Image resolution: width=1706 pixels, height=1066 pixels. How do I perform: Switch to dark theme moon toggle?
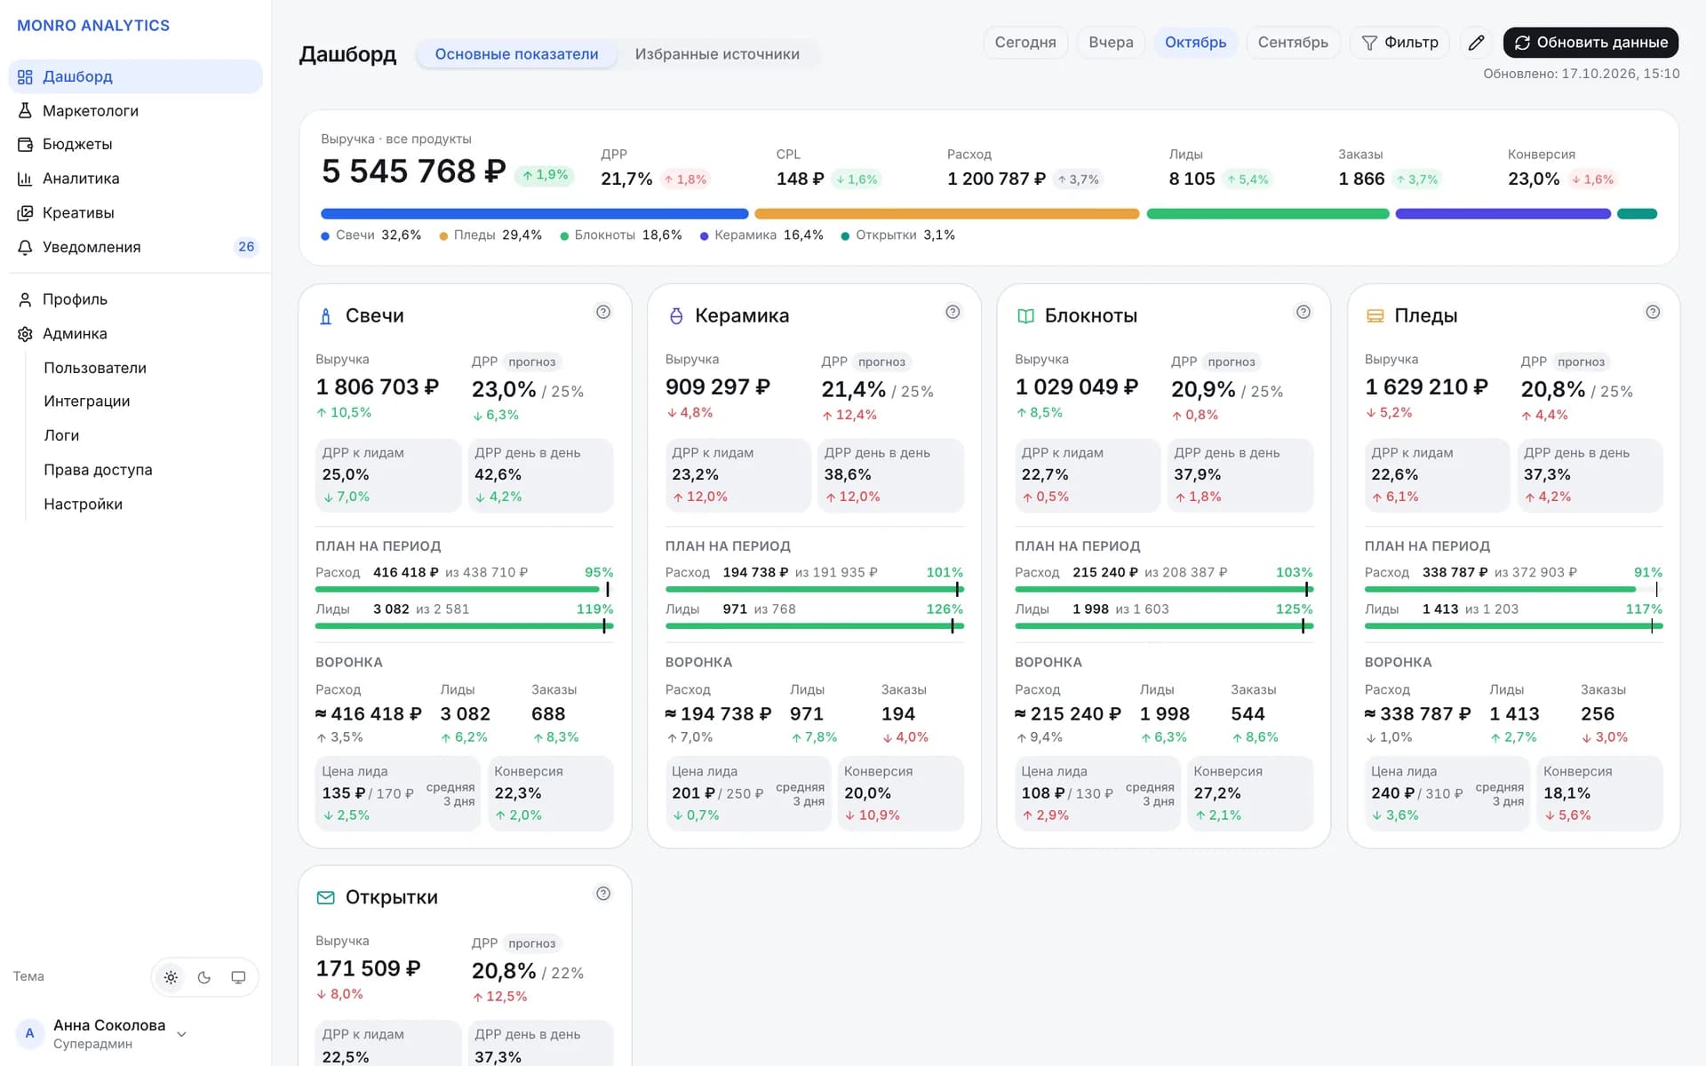(x=204, y=977)
